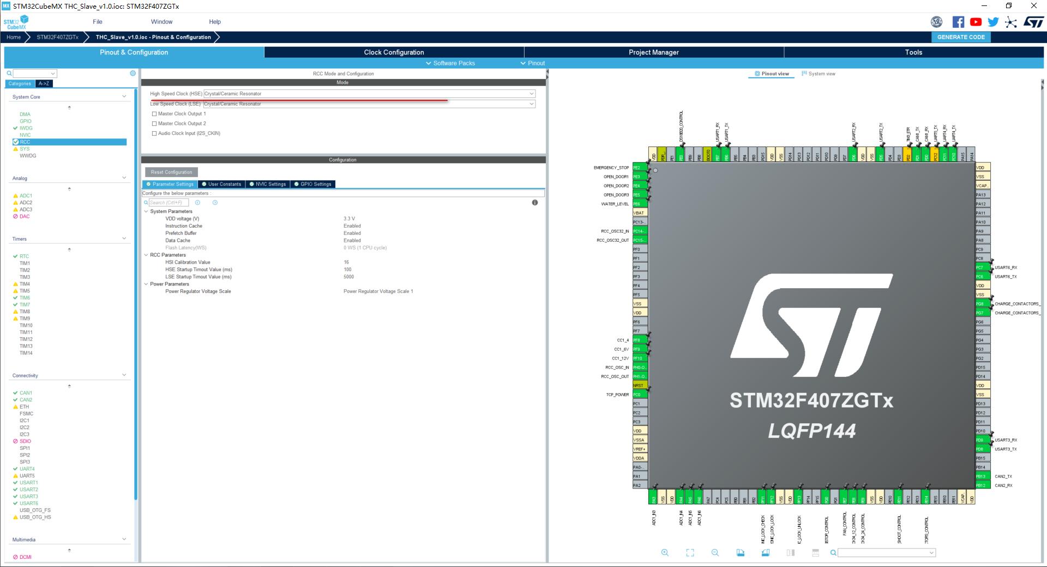Click the ST logo in header
This screenshot has width=1047, height=567.
[x=1033, y=22]
